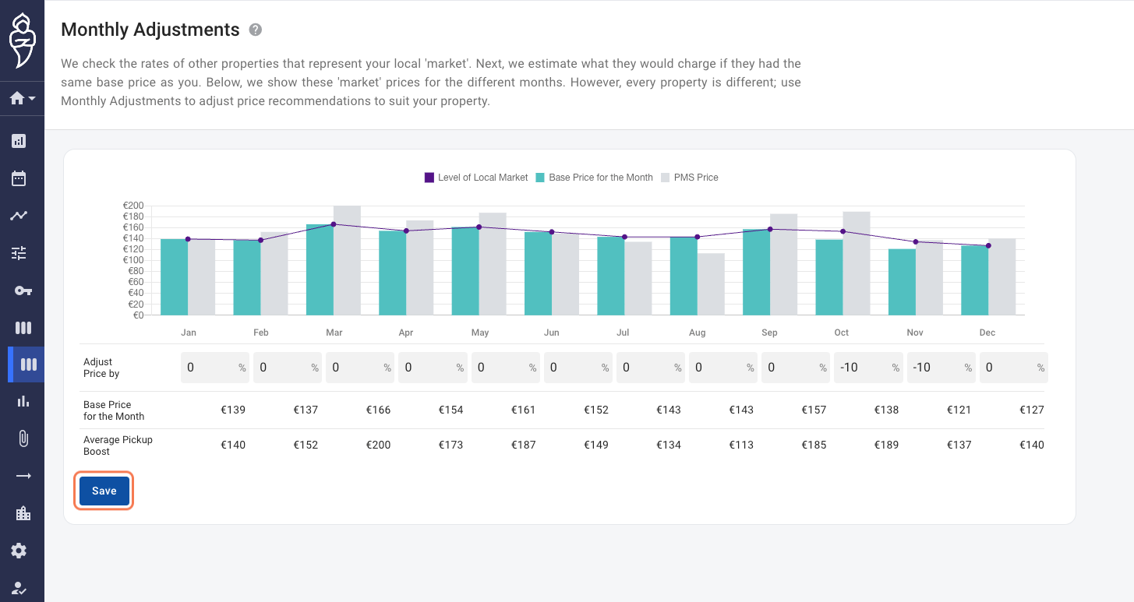This screenshot has width=1134, height=602.
Task: Toggle Level of Local Market legend item
Action: pyautogui.click(x=476, y=178)
